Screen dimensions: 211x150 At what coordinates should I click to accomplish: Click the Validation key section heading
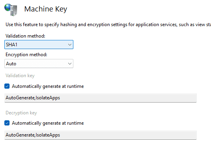pos(20,76)
